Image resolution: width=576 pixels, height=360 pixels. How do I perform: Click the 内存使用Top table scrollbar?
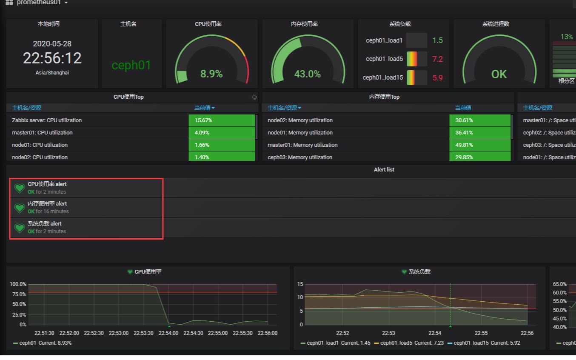(x=512, y=127)
